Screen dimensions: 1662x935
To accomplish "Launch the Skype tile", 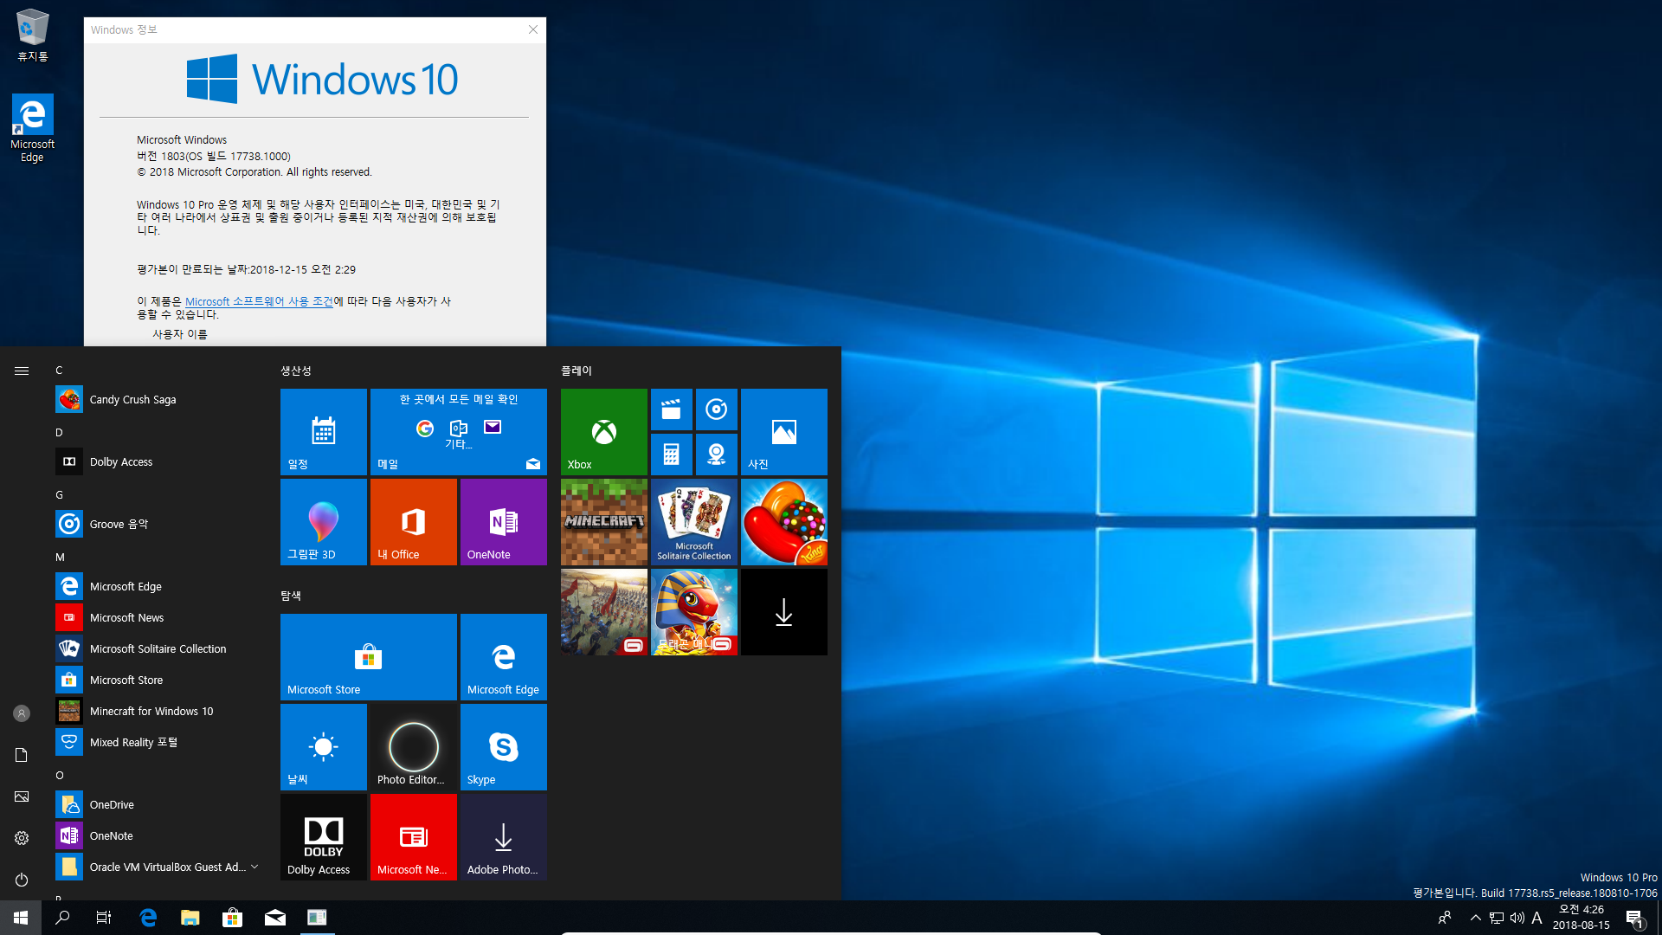I will [503, 746].
